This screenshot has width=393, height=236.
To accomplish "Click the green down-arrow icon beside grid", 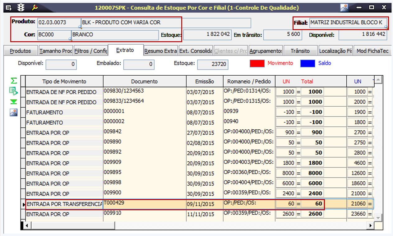I will coord(13,102).
